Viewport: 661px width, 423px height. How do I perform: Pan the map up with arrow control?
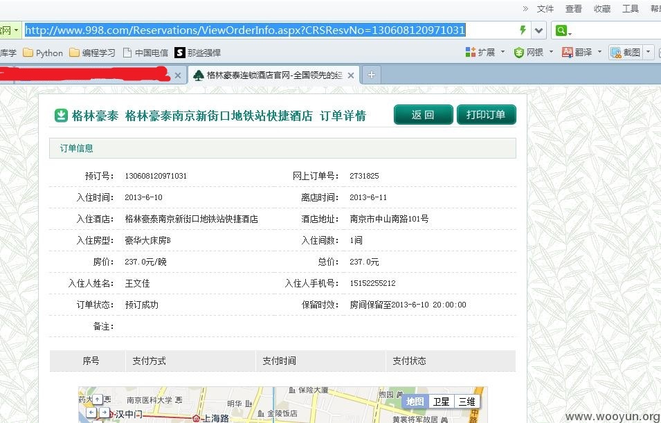(98, 399)
